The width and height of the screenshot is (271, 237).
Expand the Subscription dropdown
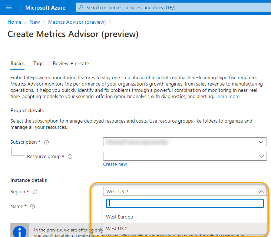tap(185, 142)
